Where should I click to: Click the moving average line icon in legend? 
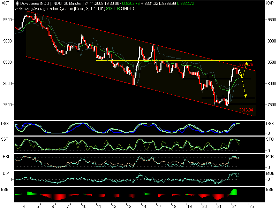17,9
